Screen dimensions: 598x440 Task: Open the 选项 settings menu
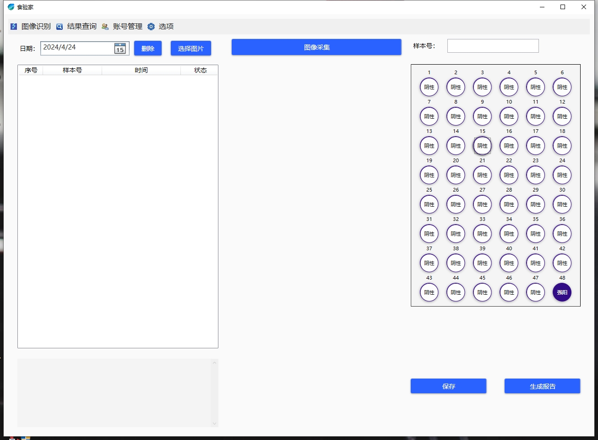point(166,27)
